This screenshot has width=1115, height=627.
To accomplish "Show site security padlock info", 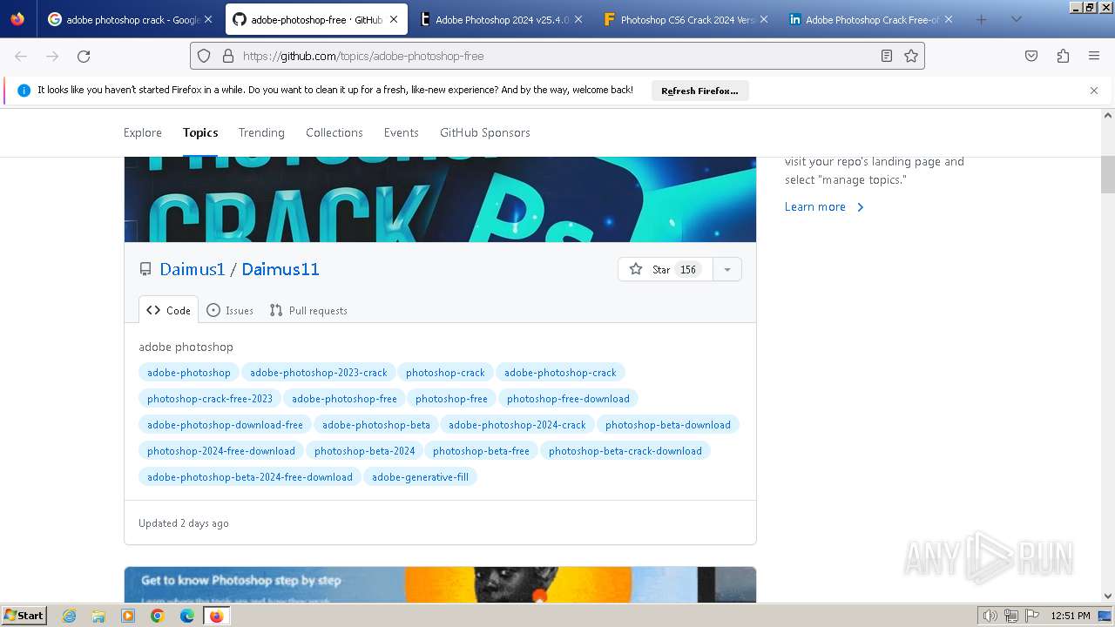I will [228, 56].
